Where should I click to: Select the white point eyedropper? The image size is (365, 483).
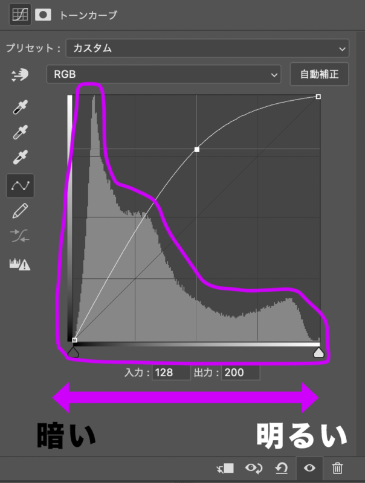(21, 157)
